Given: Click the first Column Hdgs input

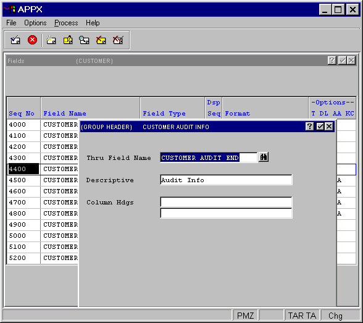Looking at the screenshot, I should [226, 202].
